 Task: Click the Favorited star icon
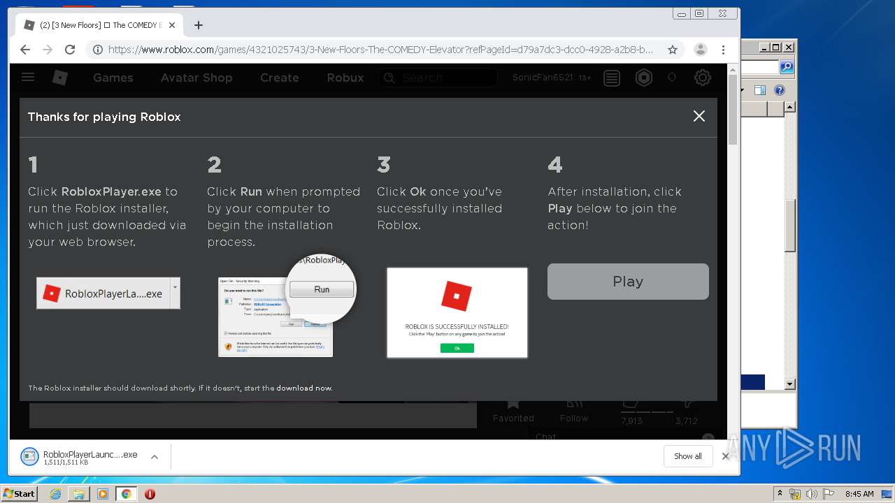click(513, 403)
